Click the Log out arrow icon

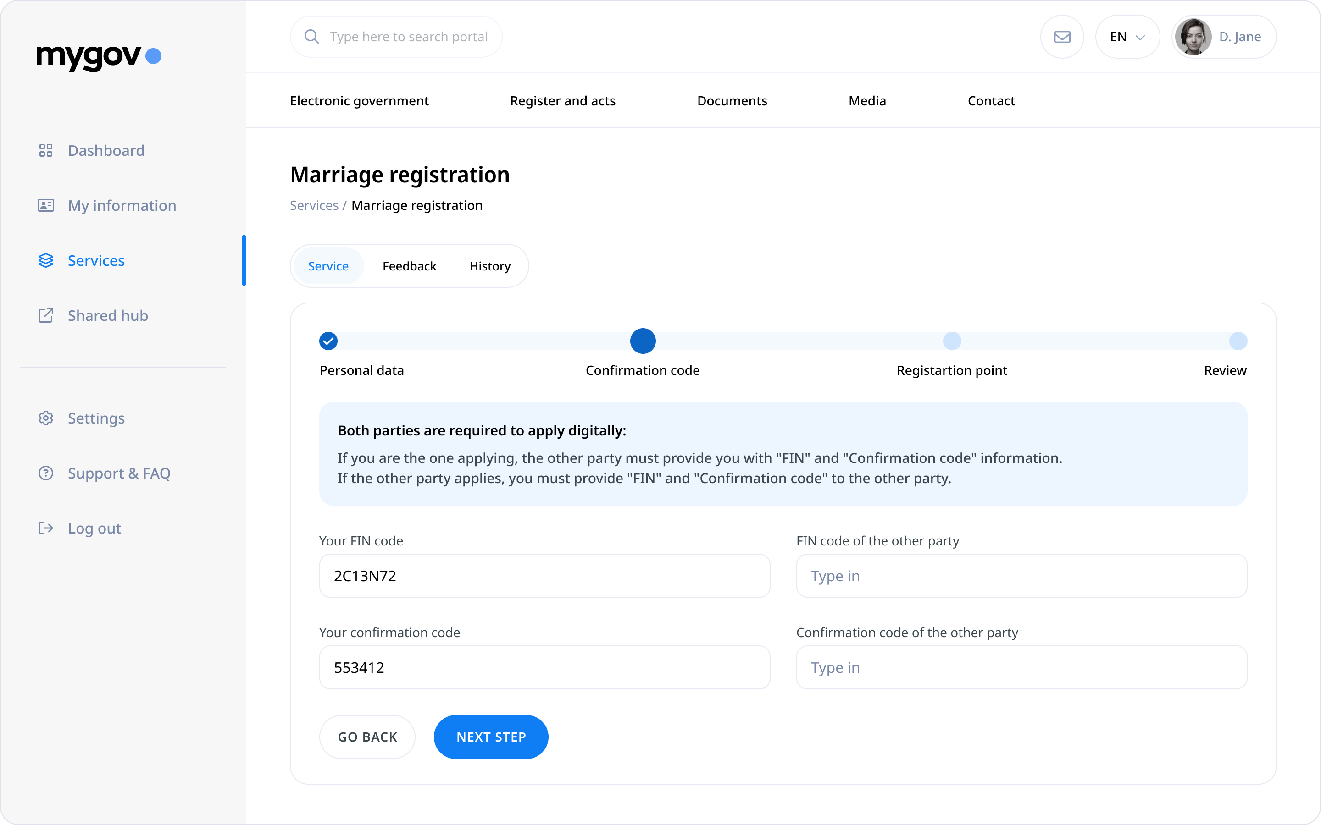point(46,528)
